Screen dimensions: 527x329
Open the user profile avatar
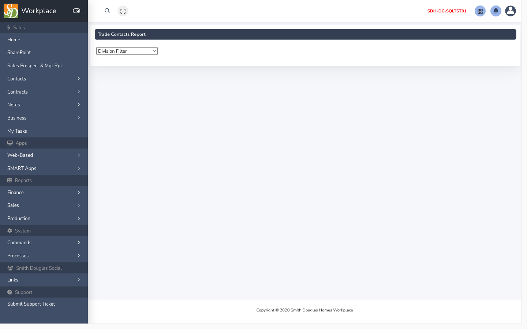tap(511, 11)
